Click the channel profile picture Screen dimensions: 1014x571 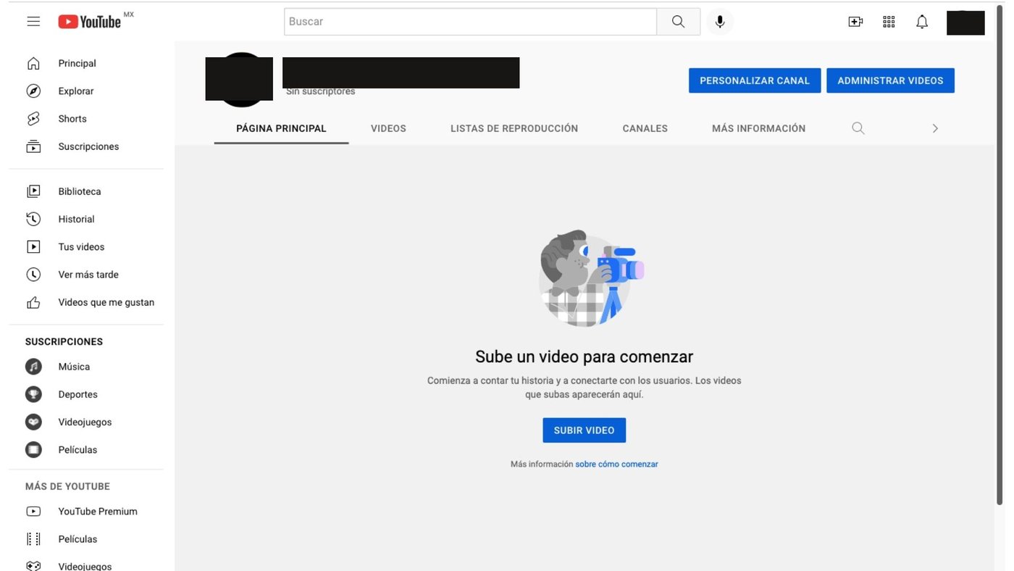(240, 79)
